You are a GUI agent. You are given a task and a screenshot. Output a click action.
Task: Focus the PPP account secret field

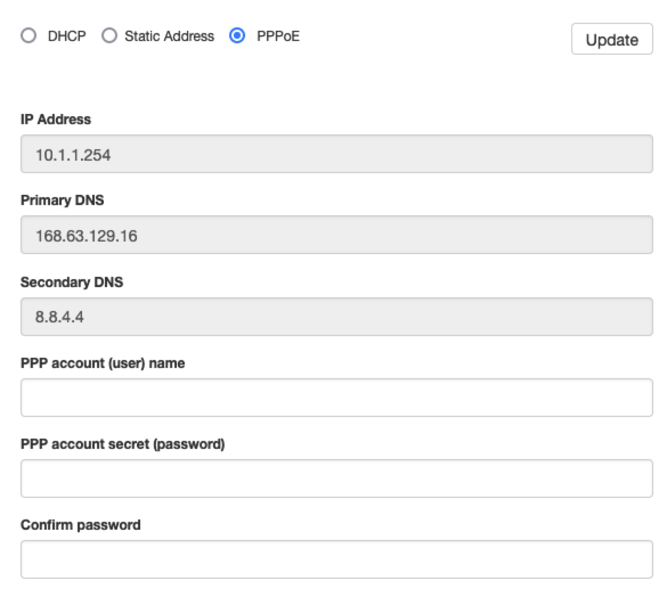click(x=336, y=477)
